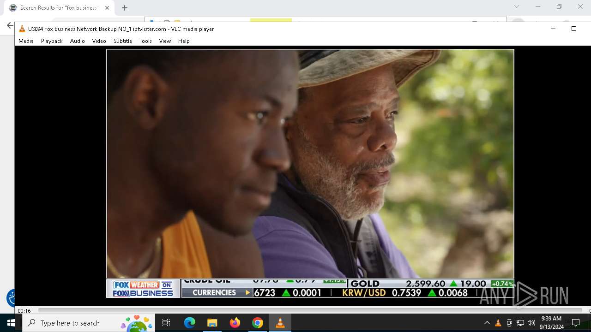
Task: Open File Explorer from taskbar
Action: [x=212, y=323]
